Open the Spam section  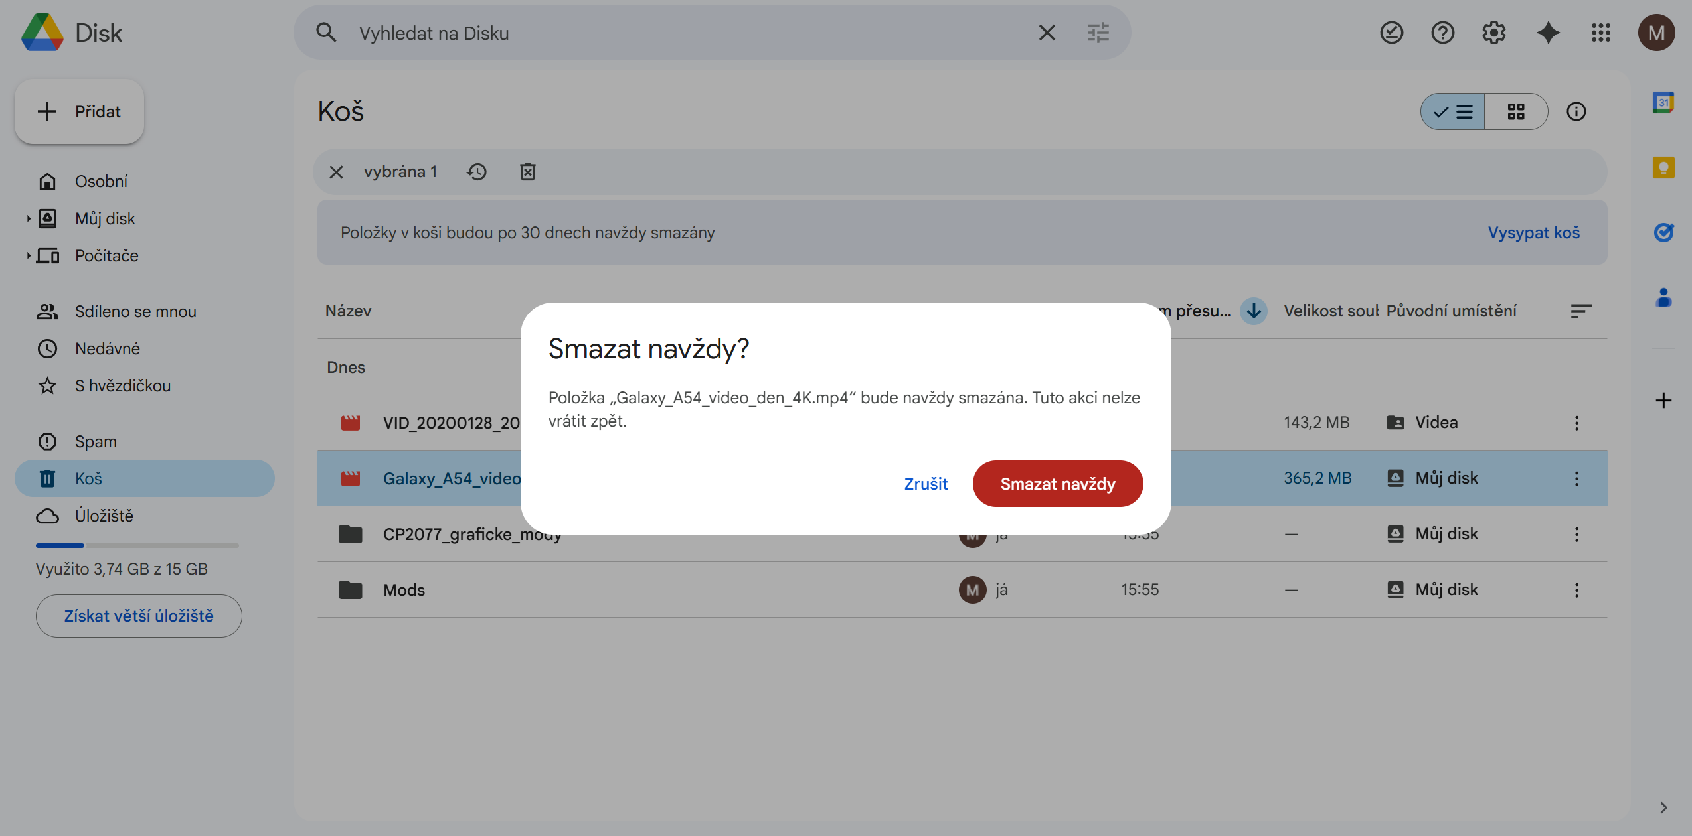click(x=96, y=441)
